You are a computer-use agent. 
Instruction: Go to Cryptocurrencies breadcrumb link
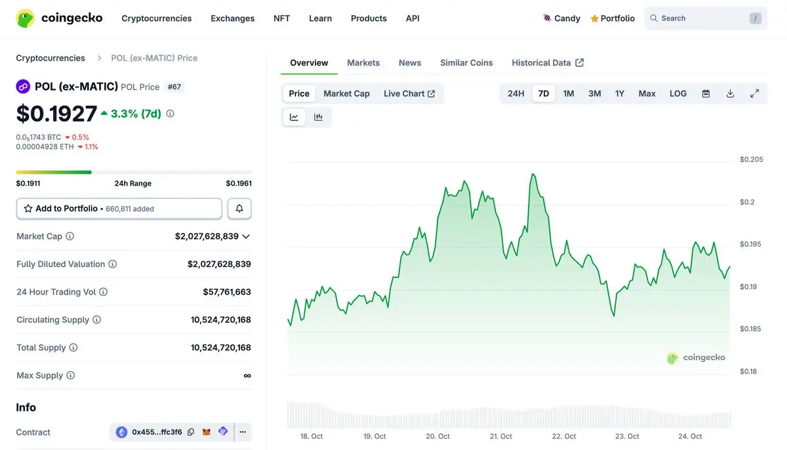point(50,58)
